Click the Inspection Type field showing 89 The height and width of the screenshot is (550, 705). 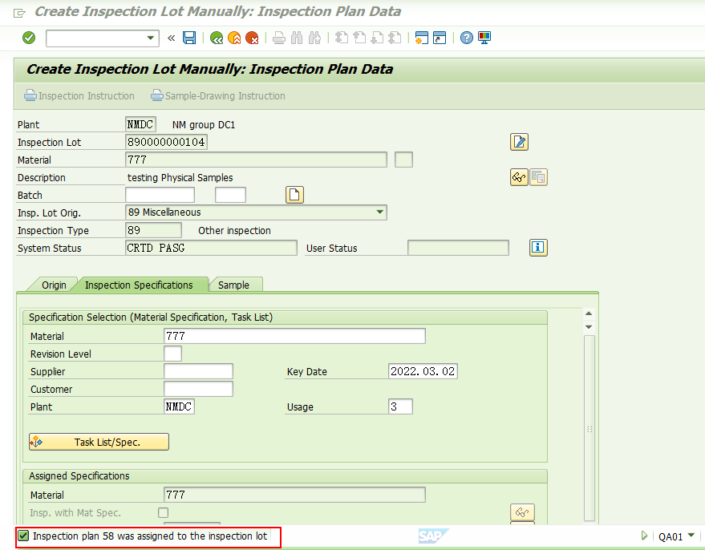153,231
